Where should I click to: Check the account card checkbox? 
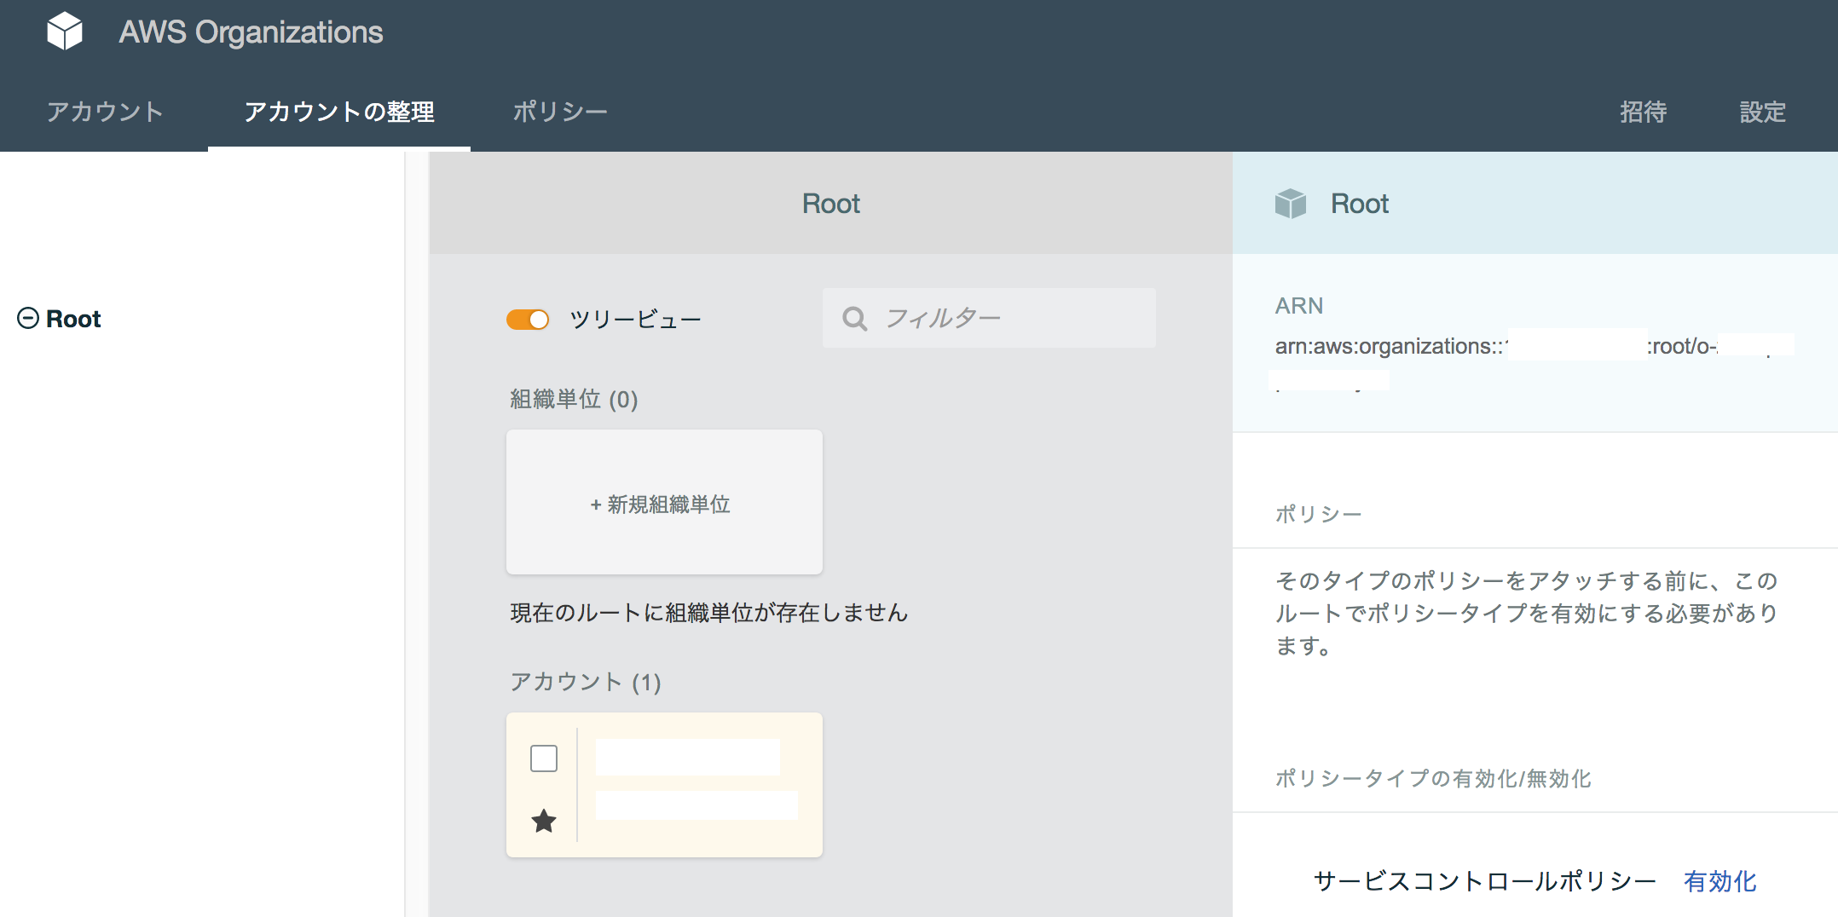tap(544, 758)
